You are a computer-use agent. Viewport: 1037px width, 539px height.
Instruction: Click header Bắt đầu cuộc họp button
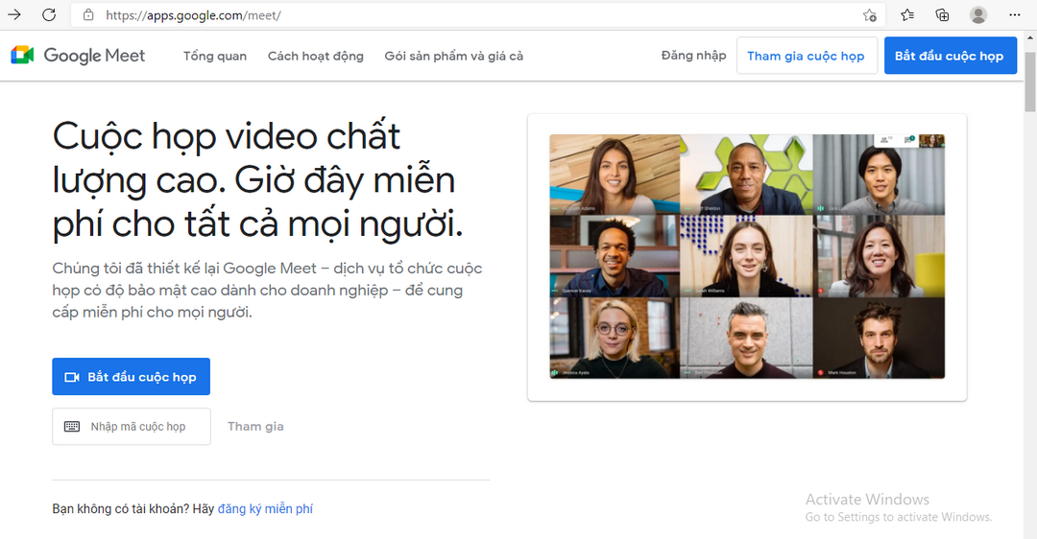pyautogui.click(x=951, y=56)
